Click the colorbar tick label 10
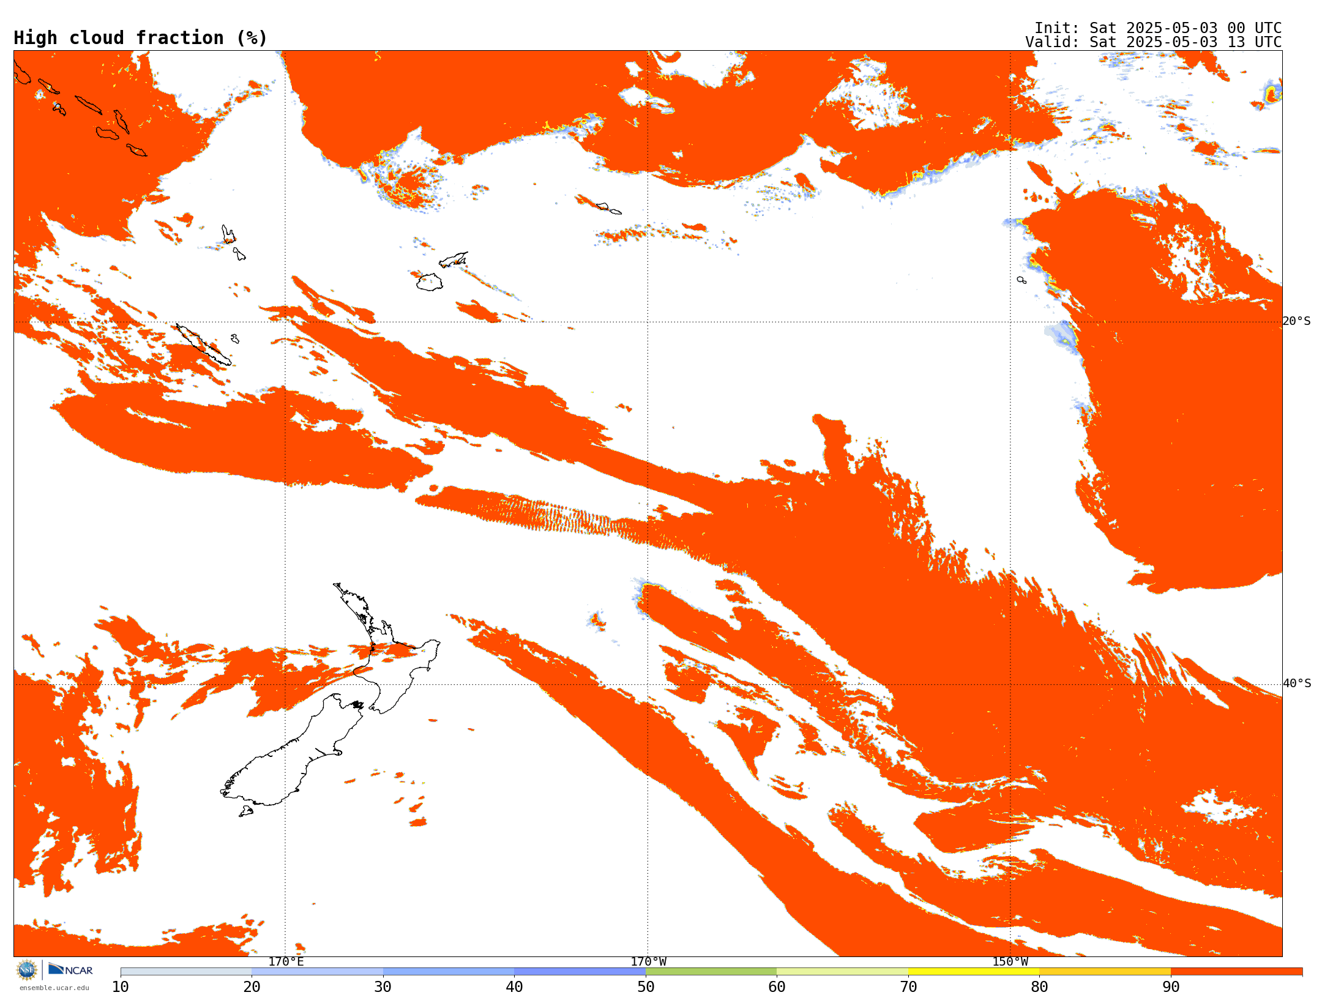Viewport: 1322px width, 995px height. [x=121, y=986]
